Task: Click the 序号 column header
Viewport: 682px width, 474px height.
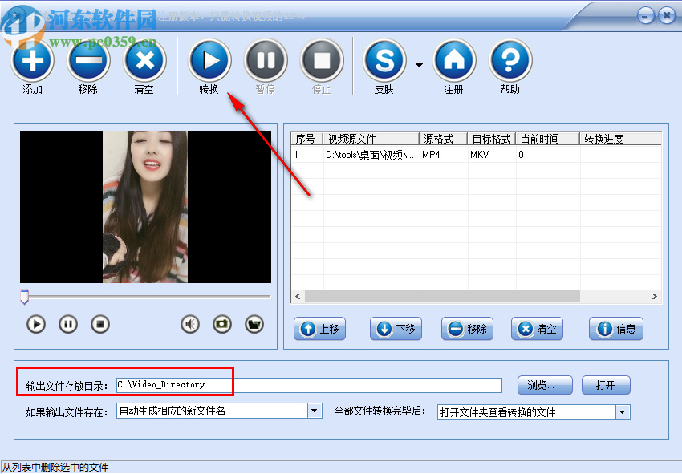Action: click(306, 139)
